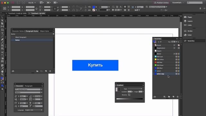Open the Screen Mode dropdown
206x116 pixels.
(49, 3)
